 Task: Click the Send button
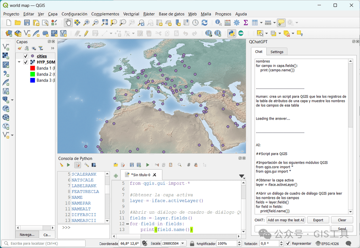click(342, 229)
